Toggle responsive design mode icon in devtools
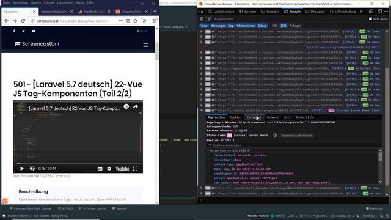The image size is (391, 220). click(379, 12)
